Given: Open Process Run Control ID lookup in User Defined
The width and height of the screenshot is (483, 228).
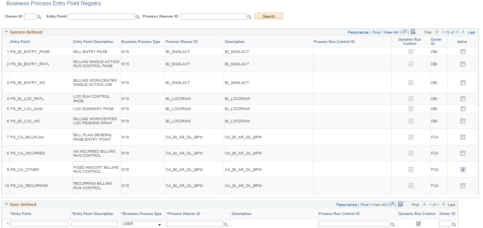Looking at the screenshot, I should [393, 224].
